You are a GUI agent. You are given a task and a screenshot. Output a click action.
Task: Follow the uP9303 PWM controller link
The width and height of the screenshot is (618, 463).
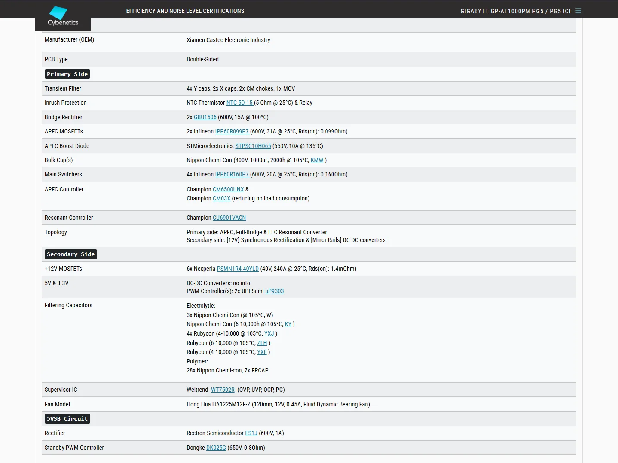click(275, 291)
